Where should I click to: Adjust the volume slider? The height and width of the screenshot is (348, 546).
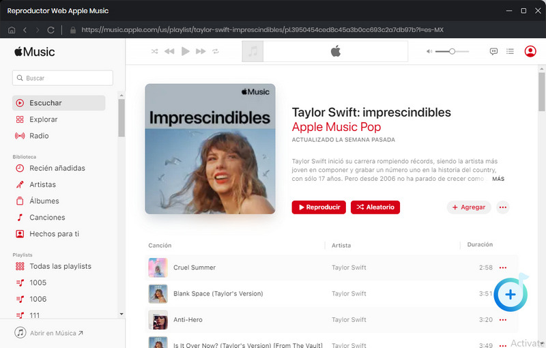click(452, 51)
